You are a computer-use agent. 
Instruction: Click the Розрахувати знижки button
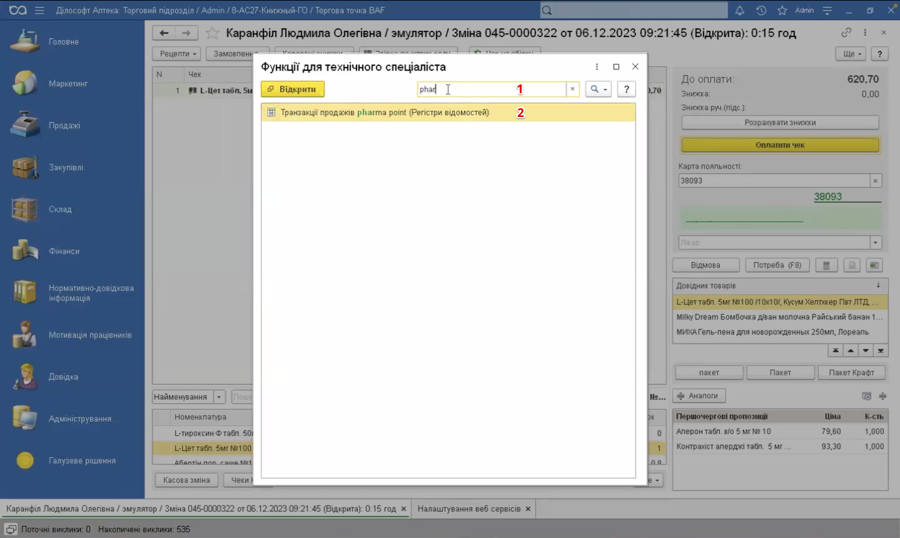click(779, 123)
